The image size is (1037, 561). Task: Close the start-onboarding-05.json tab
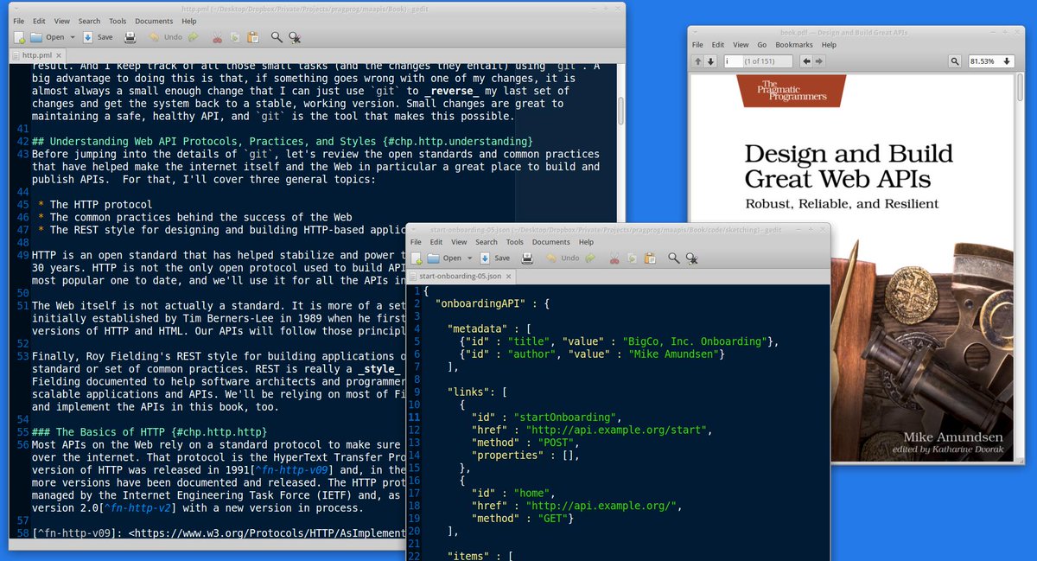pos(508,277)
